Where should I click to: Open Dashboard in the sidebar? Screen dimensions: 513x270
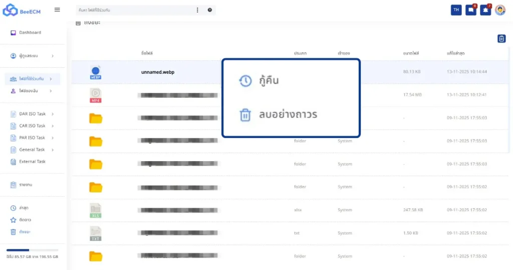click(30, 33)
